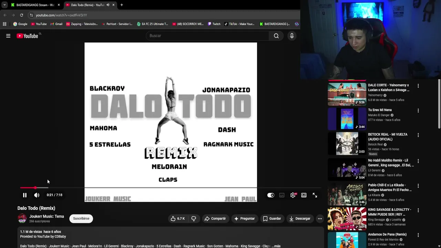441x248 pixels.
Task: Toggle subtitles captions button
Action: pyautogui.click(x=282, y=195)
